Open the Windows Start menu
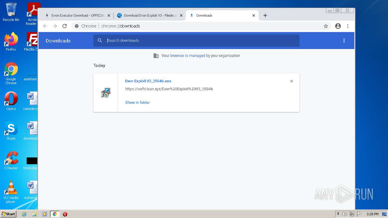 [x=8, y=214]
